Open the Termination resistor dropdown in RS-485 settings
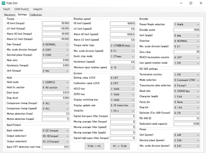The height and width of the screenshot is (153, 206). click(x=187, y=74)
